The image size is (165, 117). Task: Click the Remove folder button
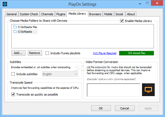point(35,53)
